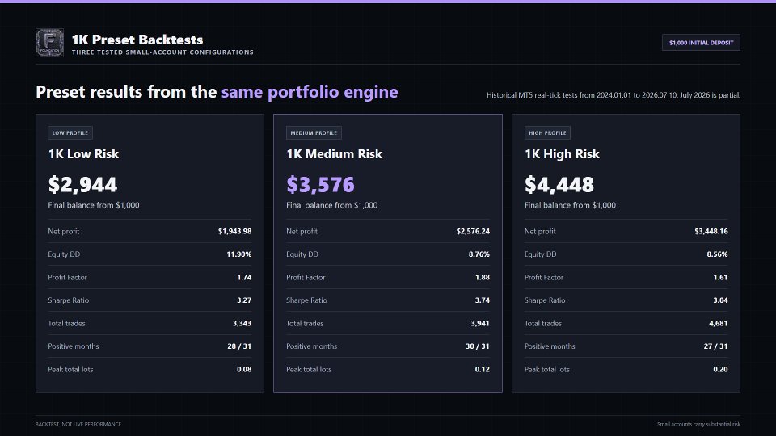Select Medium Risk Sharpe Ratio value 3.74
The image size is (776, 436).
coord(482,300)
